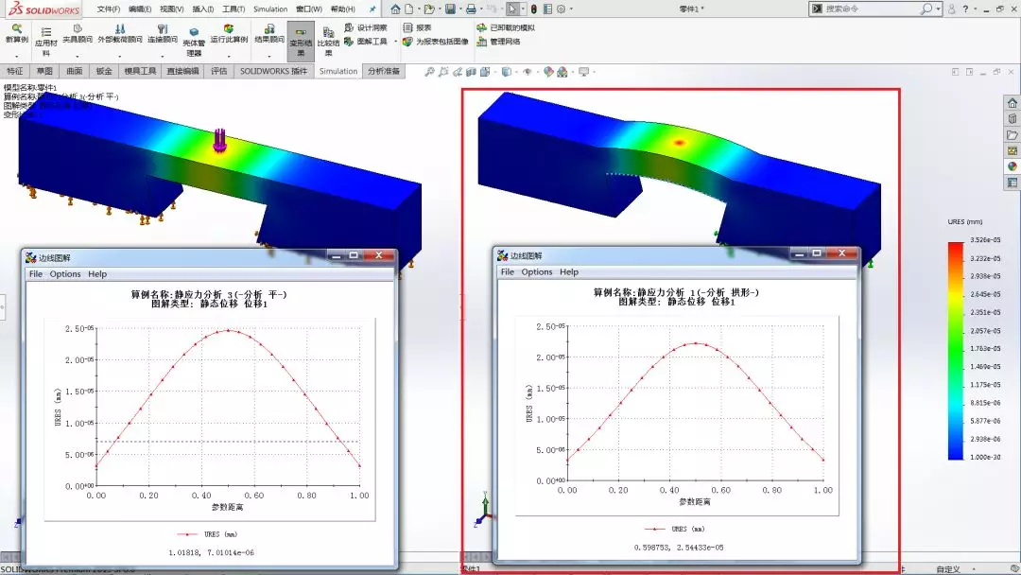Click the red top of the URES color legend
Viewport: 1021px width, 575px height.
954,247
